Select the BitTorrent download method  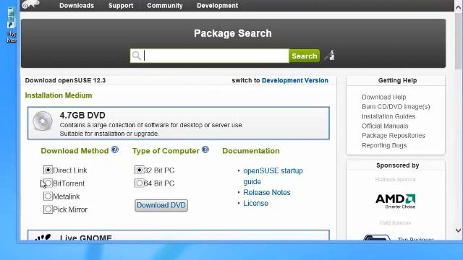click(x=48, y=183)
